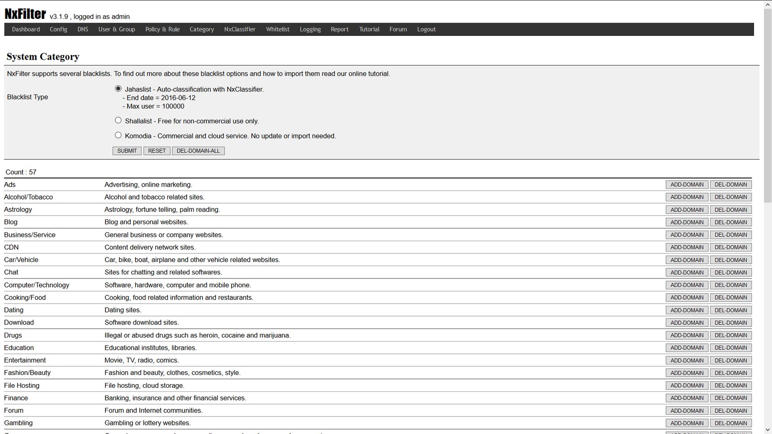This screenshot has height=434, width=772.
Task: Visit the Forum navbar link
Action: pos(398,29)
